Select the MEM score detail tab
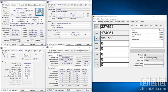The image size is (168, 92). point(142,26)
